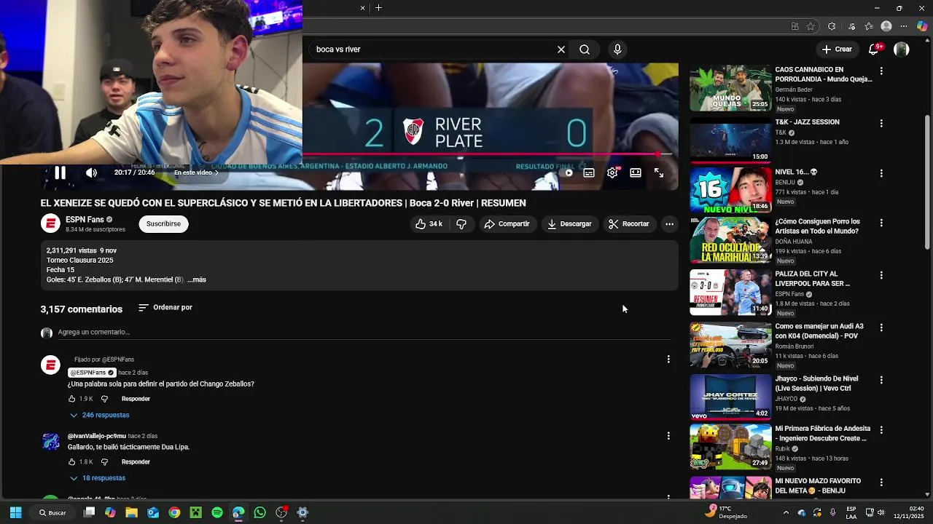Like the pinned ESPNFans comment (1.9 K)
933x524 pixels.
click(x=72, y=399)
